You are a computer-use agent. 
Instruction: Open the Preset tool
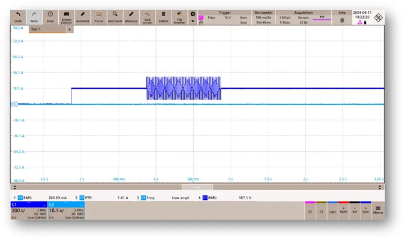coord(99,16)
